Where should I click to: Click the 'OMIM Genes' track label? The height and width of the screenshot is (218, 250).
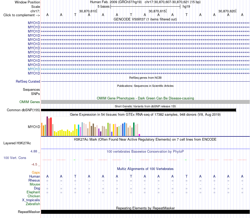[x=29, y=102]
